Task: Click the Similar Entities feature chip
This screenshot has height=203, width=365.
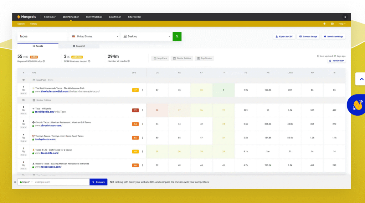Action: pyautogui.click(x=182, y=58)
